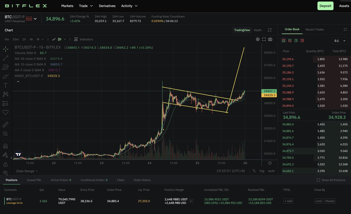
Task: Show combined buy and sell order book layout
Action: click(283, 40)
